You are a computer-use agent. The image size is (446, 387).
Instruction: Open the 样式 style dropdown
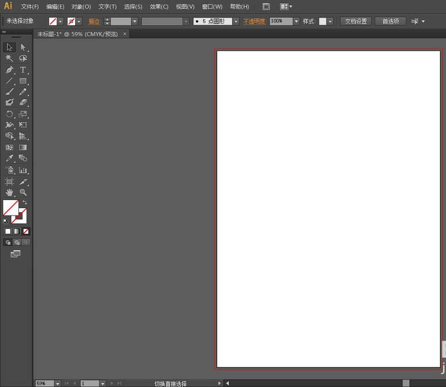[x=330, y=21]
